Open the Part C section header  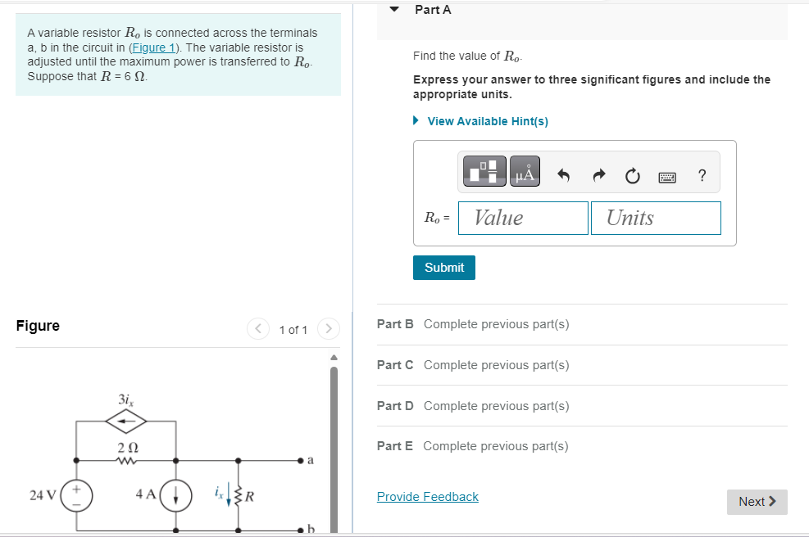point(395,365)
